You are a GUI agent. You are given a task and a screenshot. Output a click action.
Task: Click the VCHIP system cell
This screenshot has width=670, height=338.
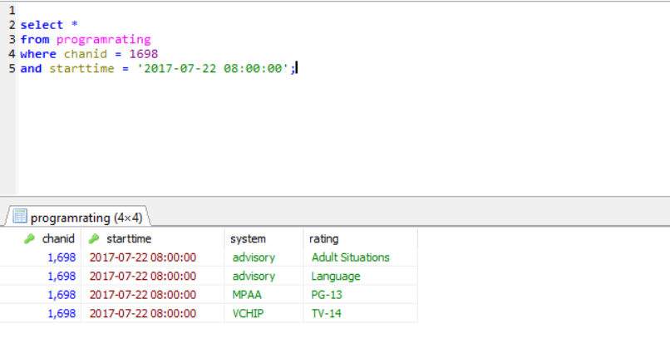point(249,313)
